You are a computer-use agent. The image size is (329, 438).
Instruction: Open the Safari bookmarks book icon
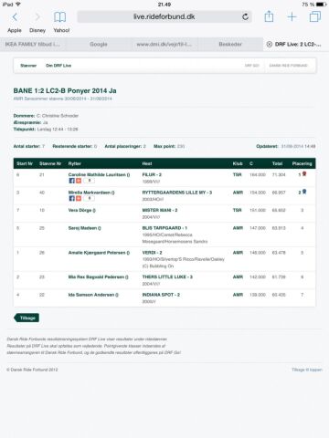click(59, 17)
